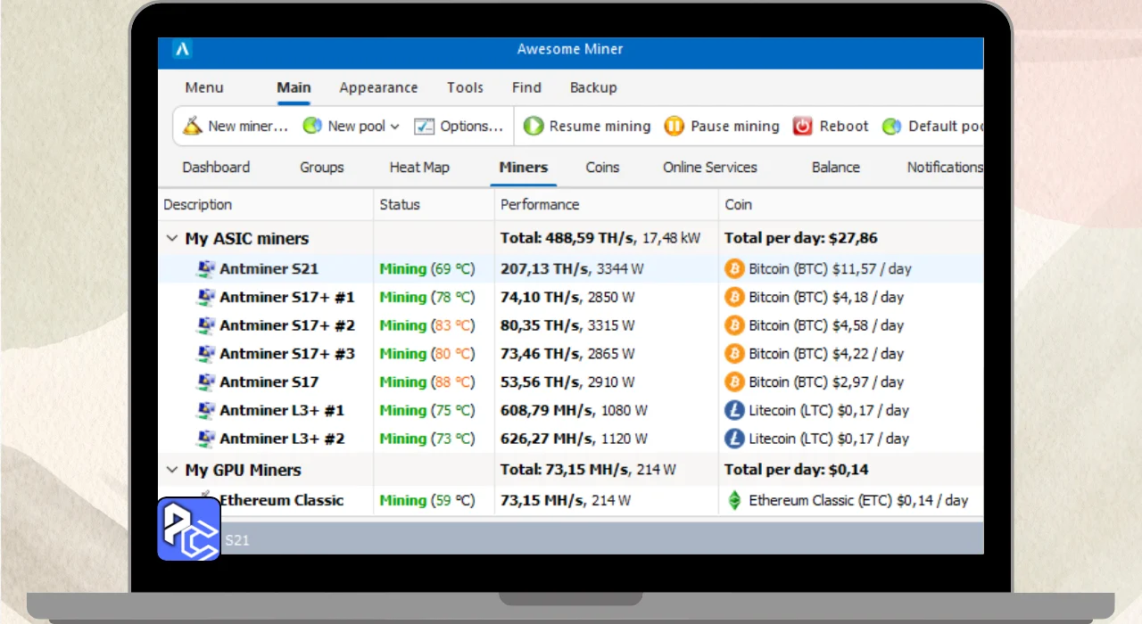
Task: Sort by the Performance column header
Action: point(540,204)
